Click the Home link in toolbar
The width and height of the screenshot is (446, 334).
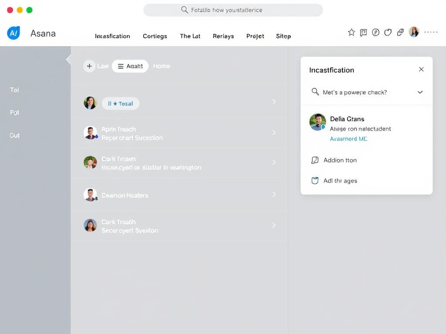coord(162,66)
